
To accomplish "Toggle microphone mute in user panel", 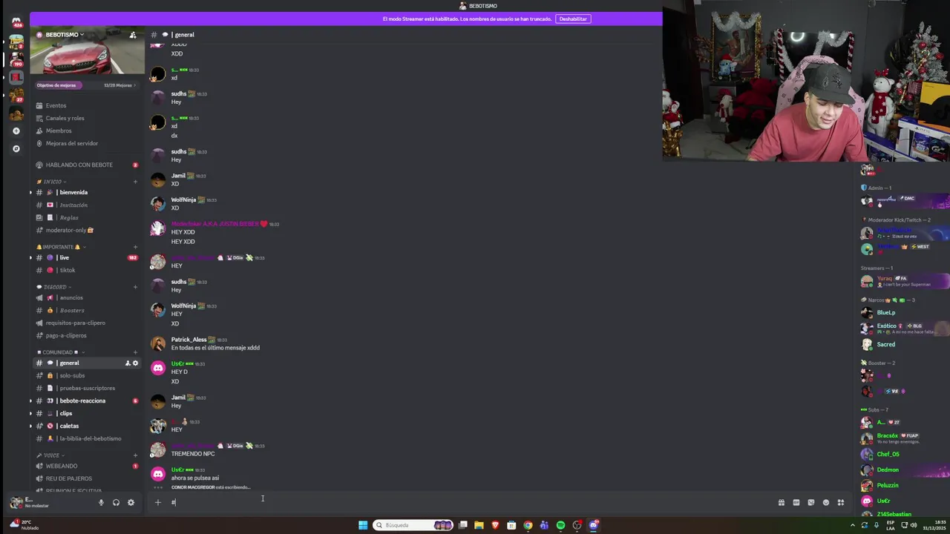I will click(x=101, y=502).
